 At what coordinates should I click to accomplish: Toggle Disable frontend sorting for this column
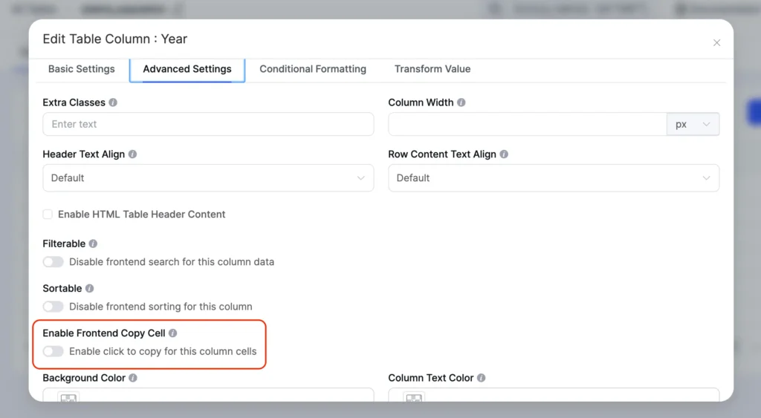[53, 307]
